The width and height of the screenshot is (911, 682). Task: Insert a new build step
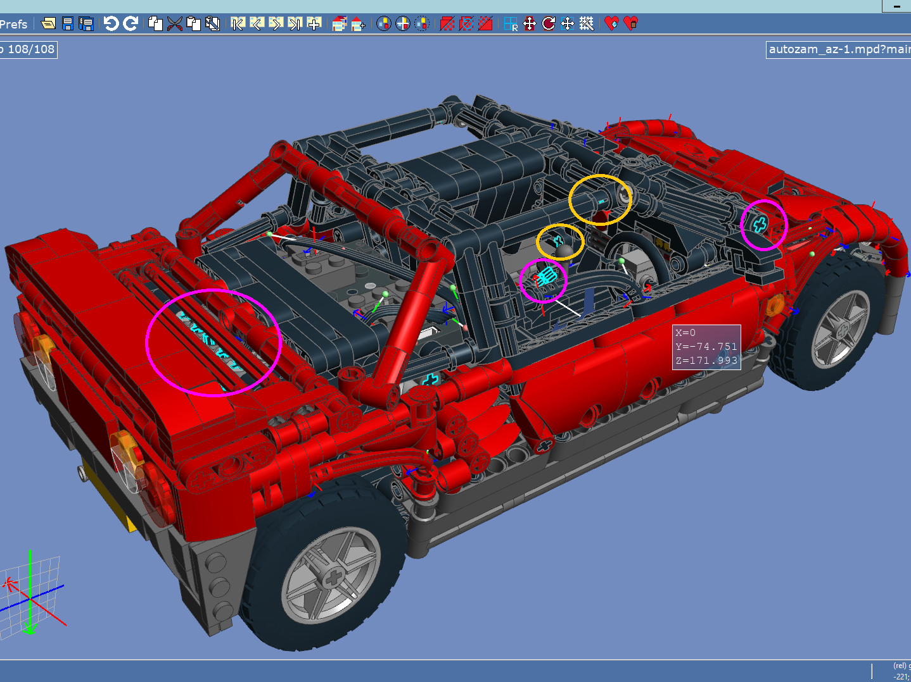coord(312,24)
